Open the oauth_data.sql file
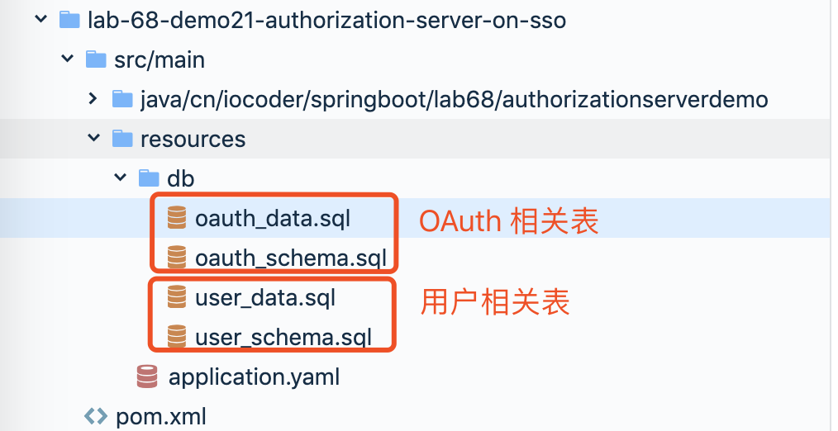The image size is (838, 431). tap(273, 219)
